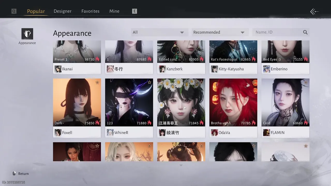
Task: Click Ikanai's author avatar
Action: pos(58,69)
